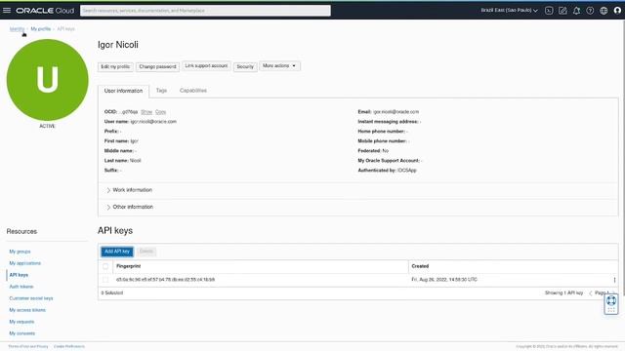The width and height of the screenshot is (625, 351).
Task: Go to My profile breadcrumb link
Action: point(41,29)
